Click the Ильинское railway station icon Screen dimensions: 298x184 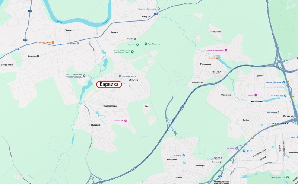[38, 56]
